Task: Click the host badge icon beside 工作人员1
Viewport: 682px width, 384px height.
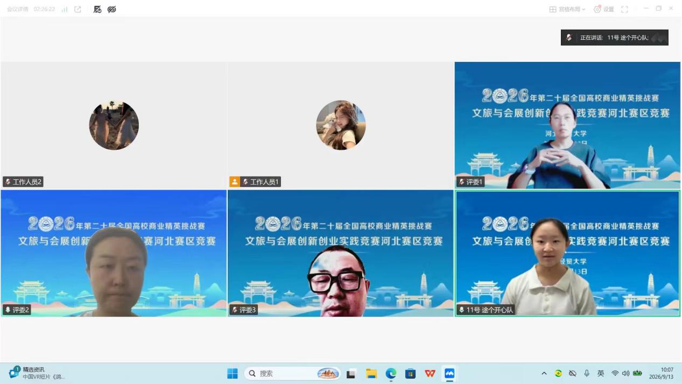Action: pyautogui.click(x=234, y=181)
